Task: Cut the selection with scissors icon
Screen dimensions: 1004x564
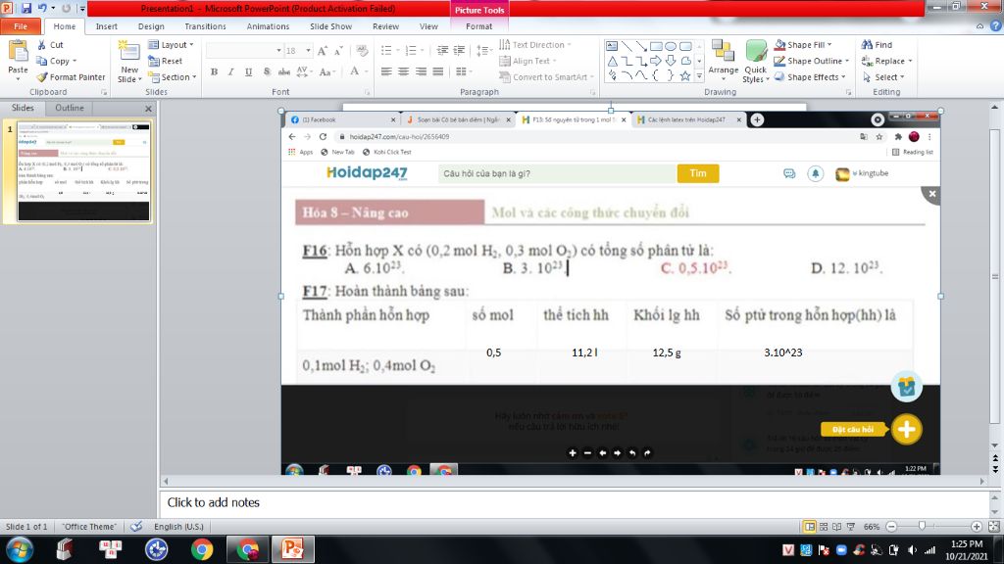Action: 50,45
